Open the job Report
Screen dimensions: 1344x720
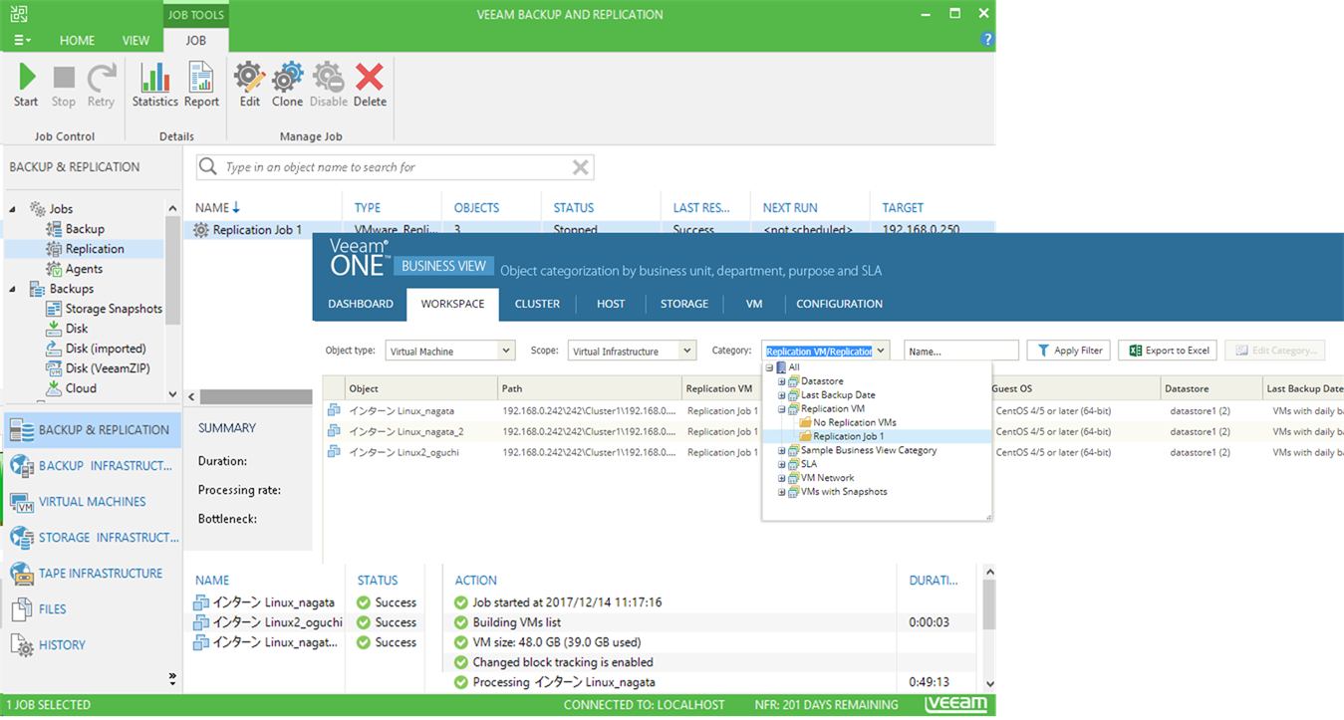coord(201,85)
